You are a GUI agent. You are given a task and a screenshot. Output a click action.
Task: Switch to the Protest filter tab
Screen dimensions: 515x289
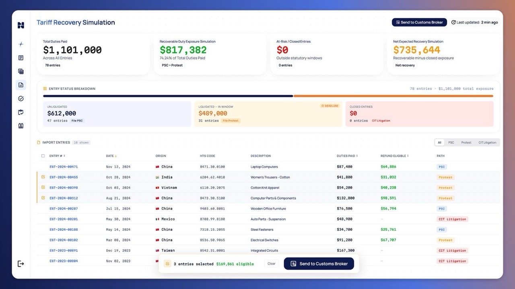click(x=466, y=142)
